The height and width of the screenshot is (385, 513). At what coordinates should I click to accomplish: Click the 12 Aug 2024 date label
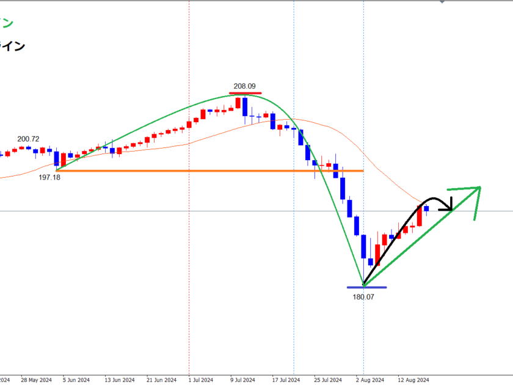tap(413, 379)
